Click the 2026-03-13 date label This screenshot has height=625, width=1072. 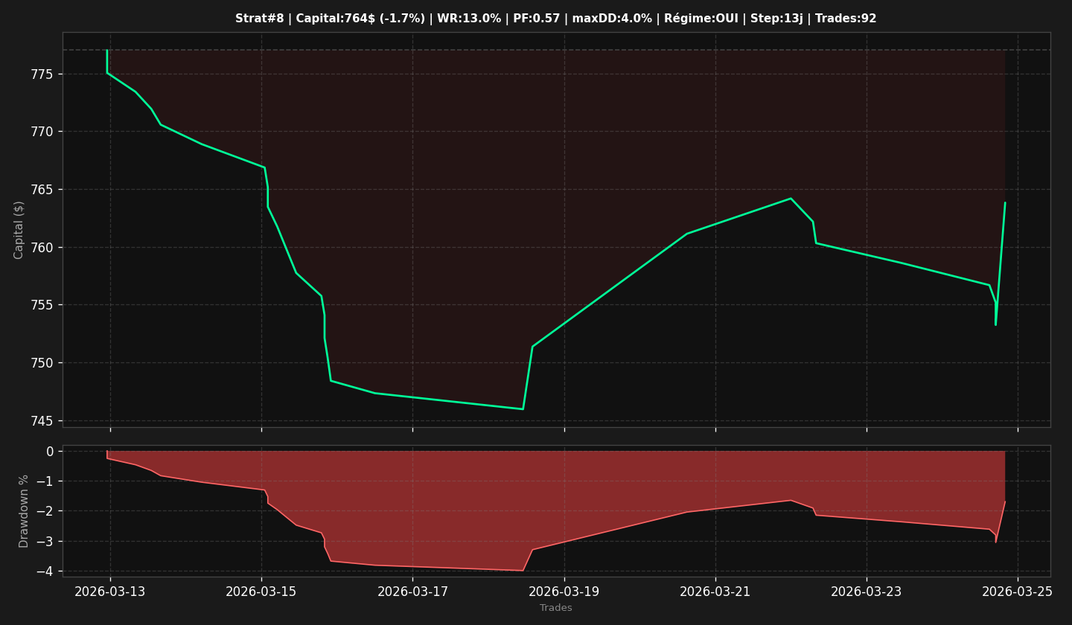110,592
